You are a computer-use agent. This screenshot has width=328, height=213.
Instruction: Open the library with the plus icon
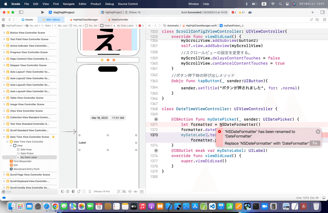click(313, 12)
